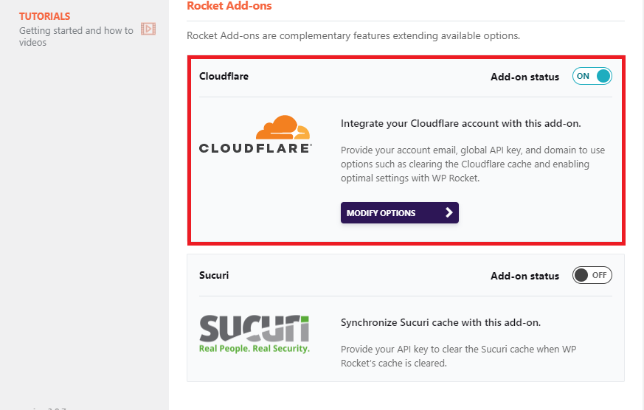Click Getting started and how to videos
The image size is (644, 410).
coord(76,37)
